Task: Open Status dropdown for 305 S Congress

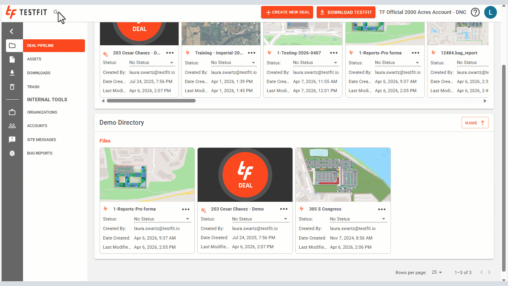Action: coord(358,219)
